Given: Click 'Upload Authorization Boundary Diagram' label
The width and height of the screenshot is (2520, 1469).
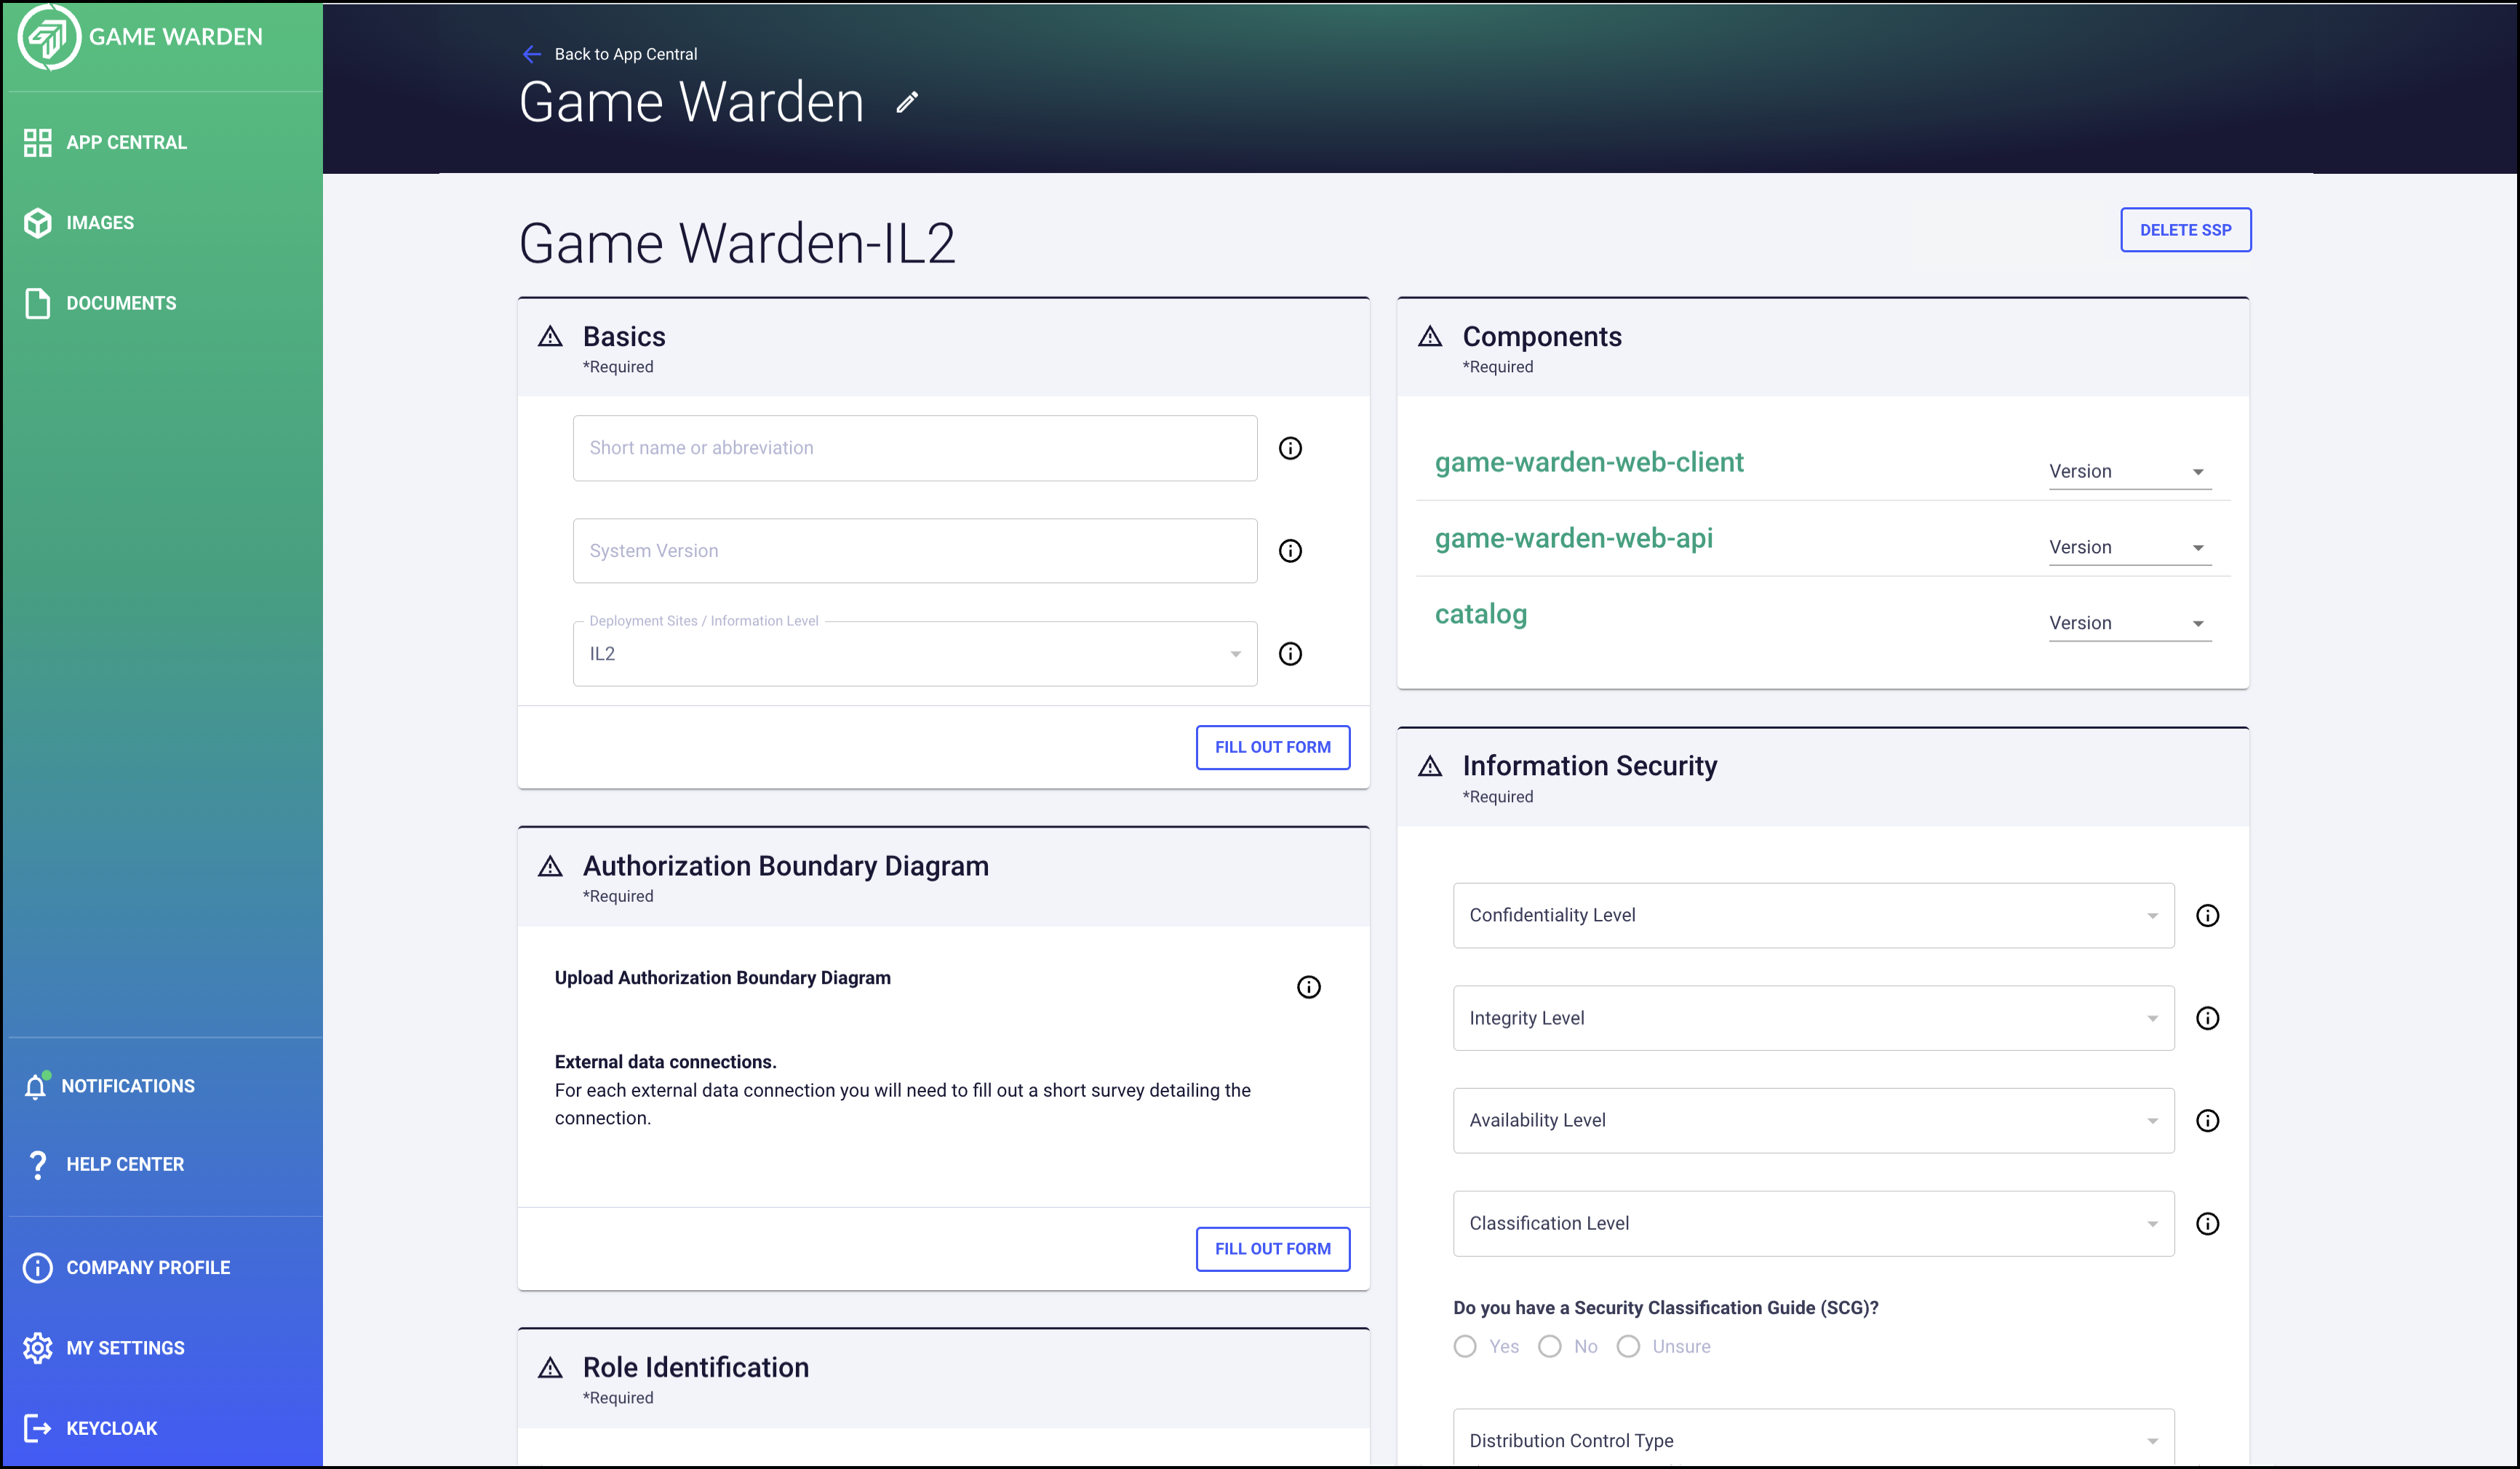Looking at the screenshot, I should pos(722,977).
